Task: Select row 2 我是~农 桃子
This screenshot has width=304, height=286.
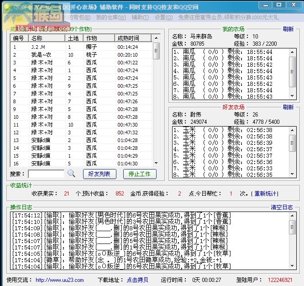Action: click(81, 55)
